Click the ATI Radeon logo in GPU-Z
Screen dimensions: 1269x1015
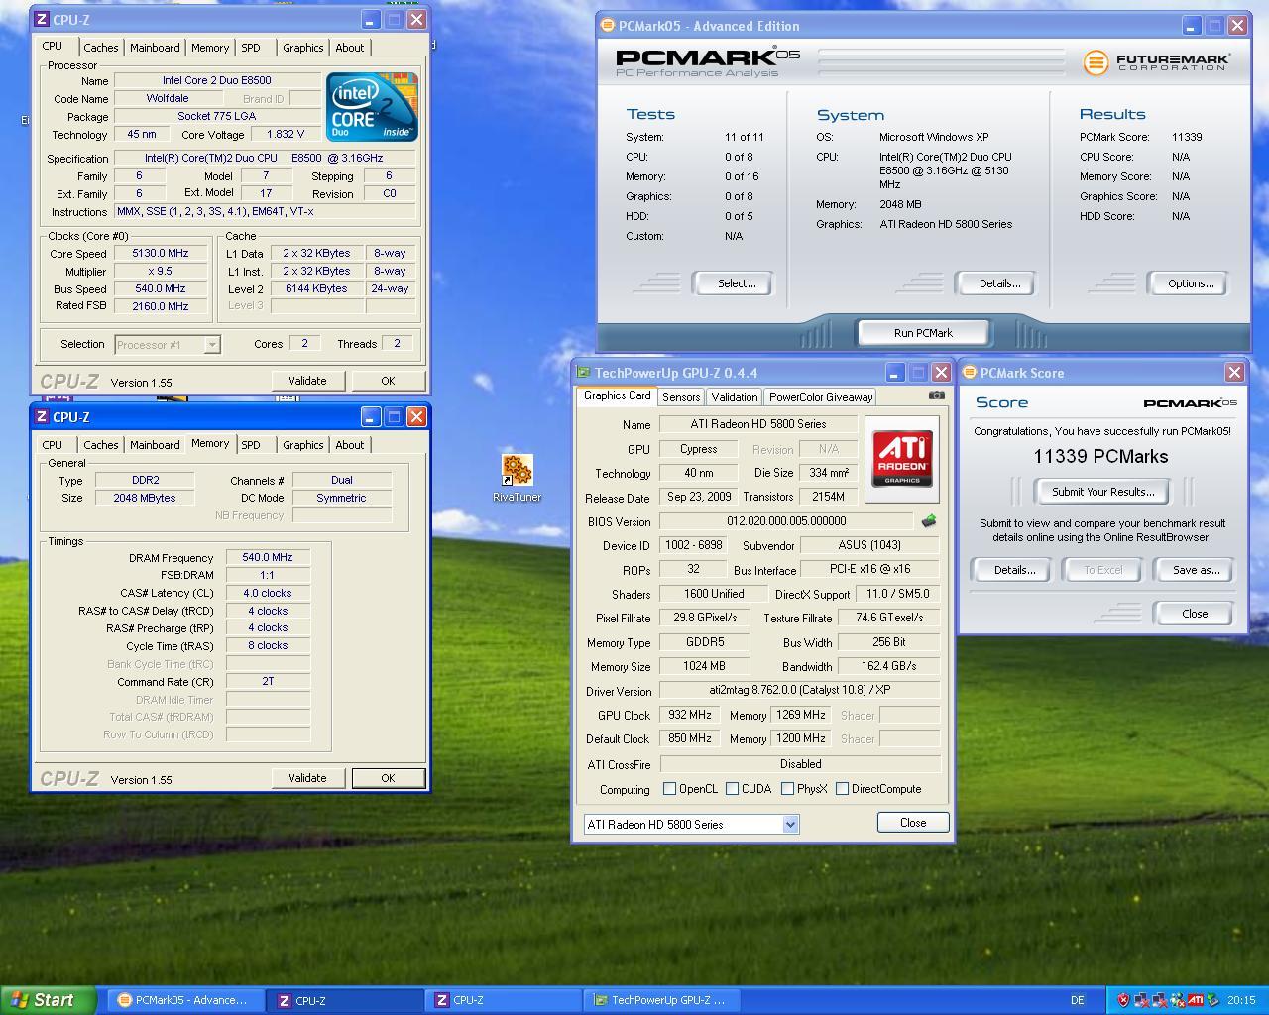[902, 458]
